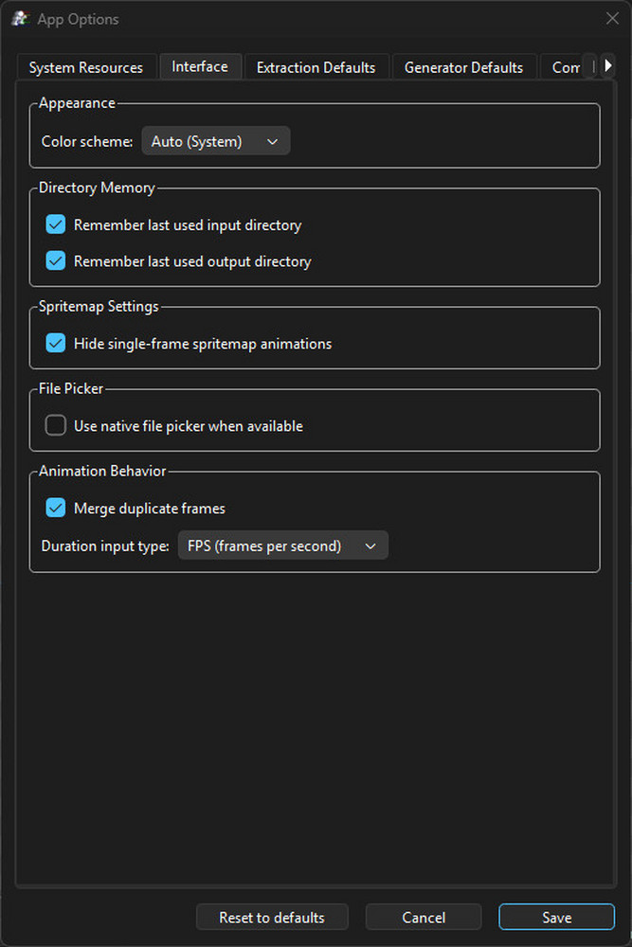Disable Remember last used input directory
The height and width of the screenshot is (947, 632).
55,224
